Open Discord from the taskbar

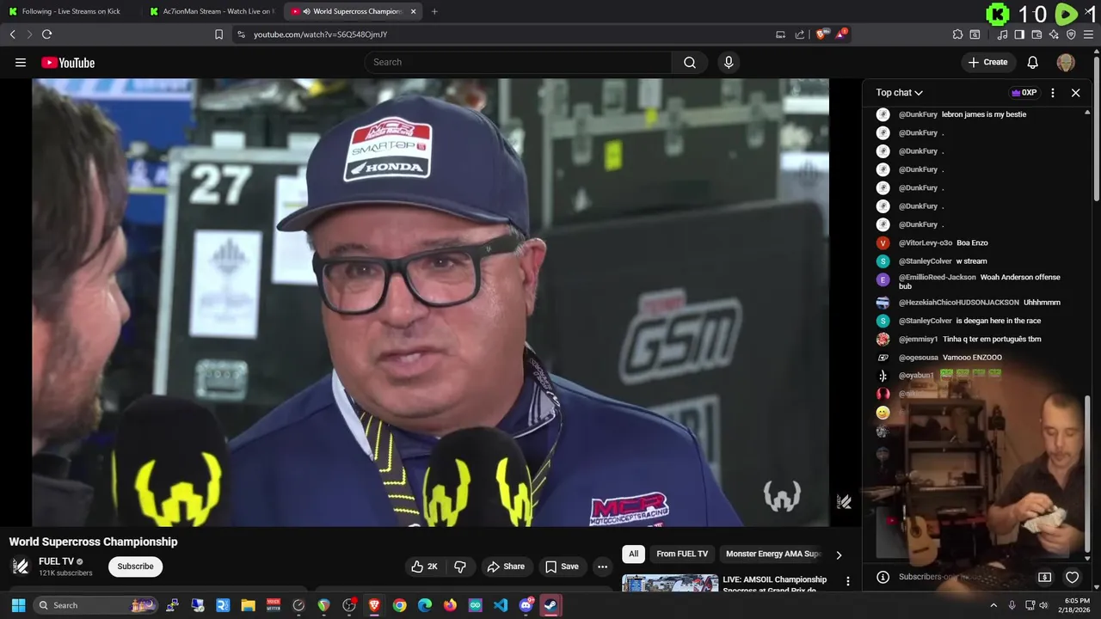click(x=526, y=605)
